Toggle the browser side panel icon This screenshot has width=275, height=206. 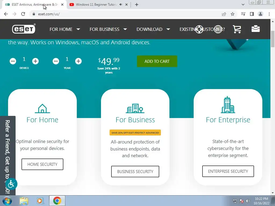252,14
